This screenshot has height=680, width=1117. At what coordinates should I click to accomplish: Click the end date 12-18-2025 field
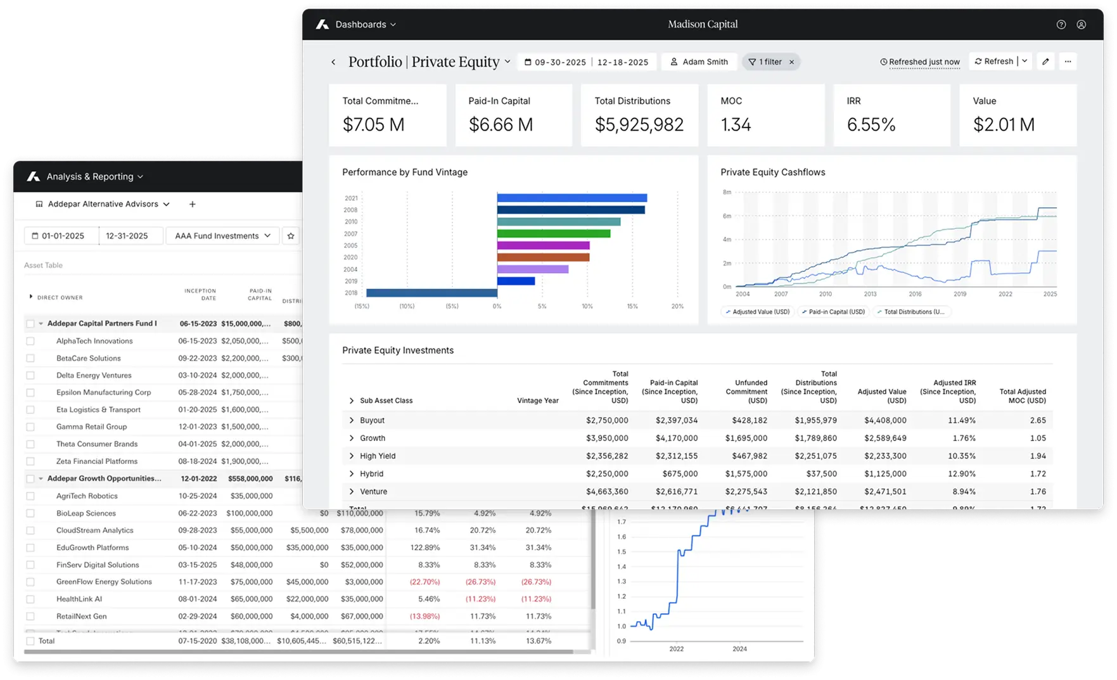(623, 62)
